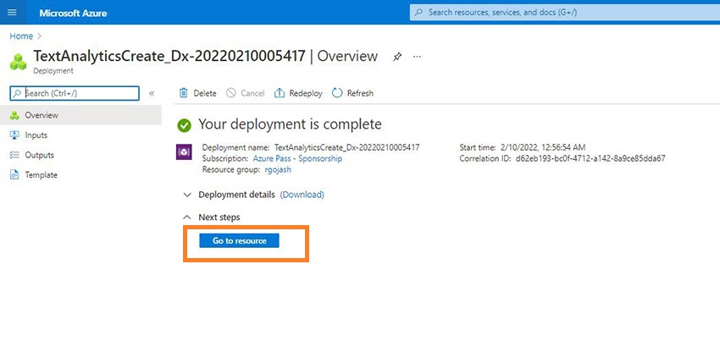Pin deployment to dashboard
The height and width of the screenshot is (363, 720).
click(x=397, y=57)
